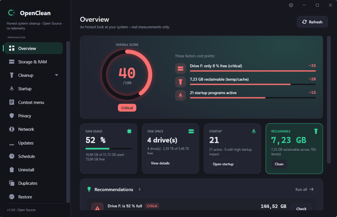
Task: Go to Updates
Action: [x=34, y=143]
